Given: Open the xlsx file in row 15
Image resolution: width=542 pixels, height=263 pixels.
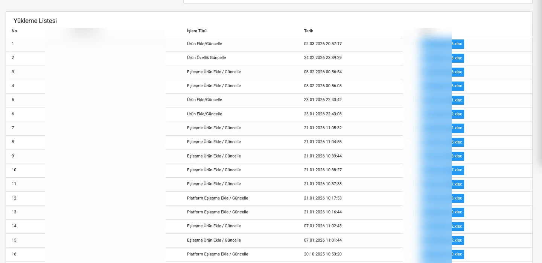Looking at the screenshot, I should pyautogui.click(x=457, y=240).
